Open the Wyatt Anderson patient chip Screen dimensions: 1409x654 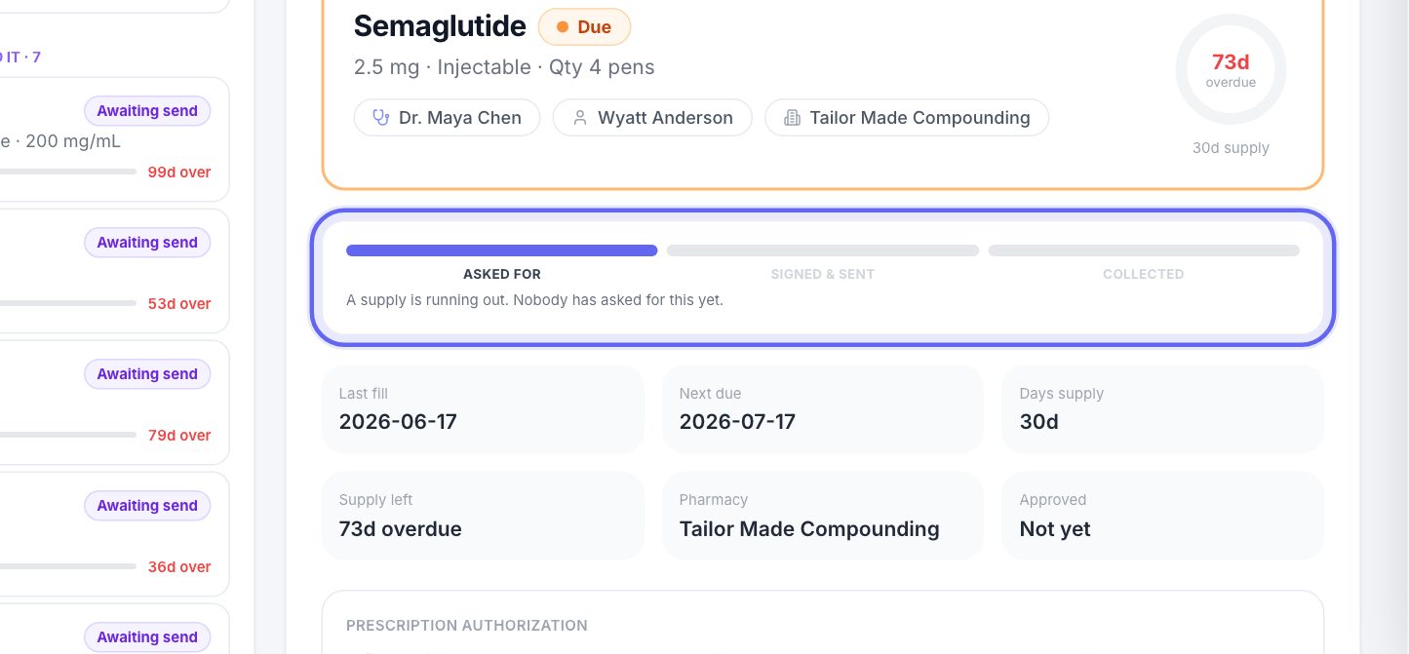click(652, 118)
